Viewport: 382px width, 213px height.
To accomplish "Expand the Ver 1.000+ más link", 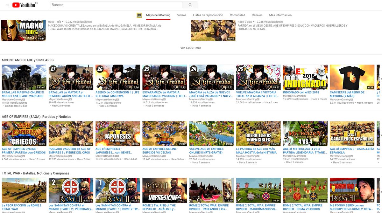I will click(191, 48).
